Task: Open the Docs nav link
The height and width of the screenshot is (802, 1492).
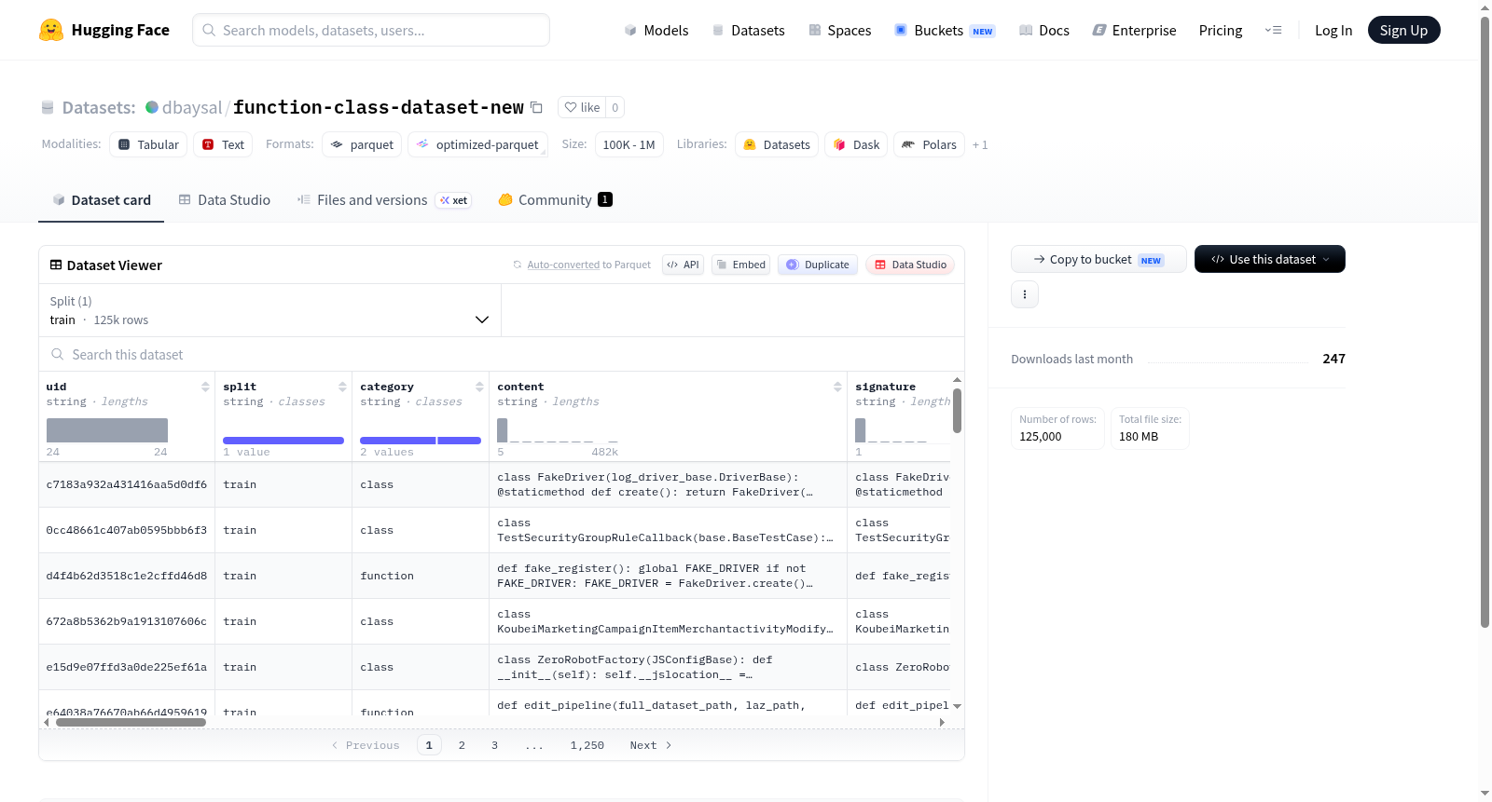Action: click(x=1043, y=30)
